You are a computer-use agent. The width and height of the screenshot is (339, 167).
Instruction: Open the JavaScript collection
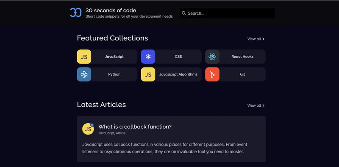coord(107,57)
